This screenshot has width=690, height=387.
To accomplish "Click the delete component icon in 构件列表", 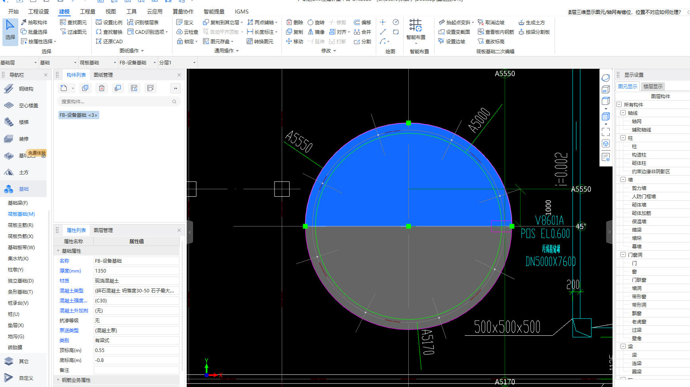I will [102, 88].
